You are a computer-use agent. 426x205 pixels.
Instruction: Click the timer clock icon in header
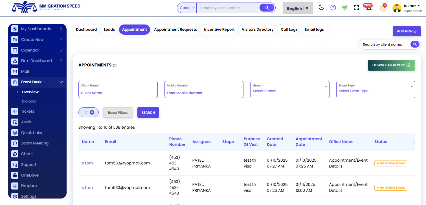pos(383,8)
